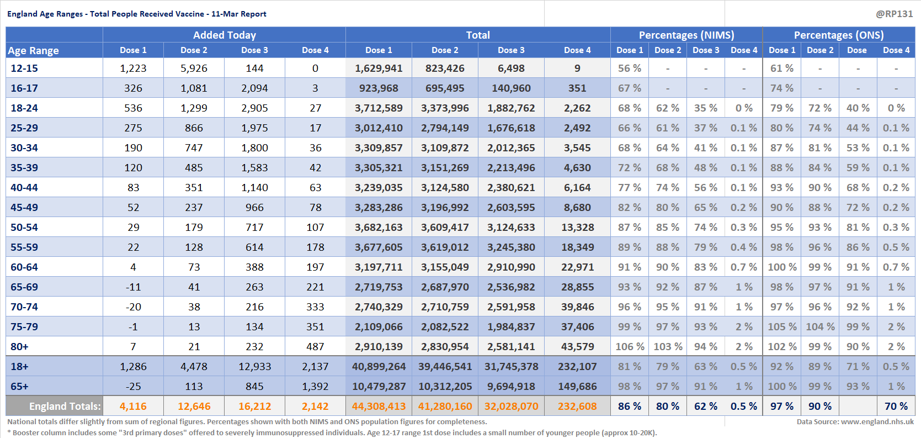Select the Percentages (ONS) group header
Viewport: 921px width, 438px height.
click(x=838, y=35)
